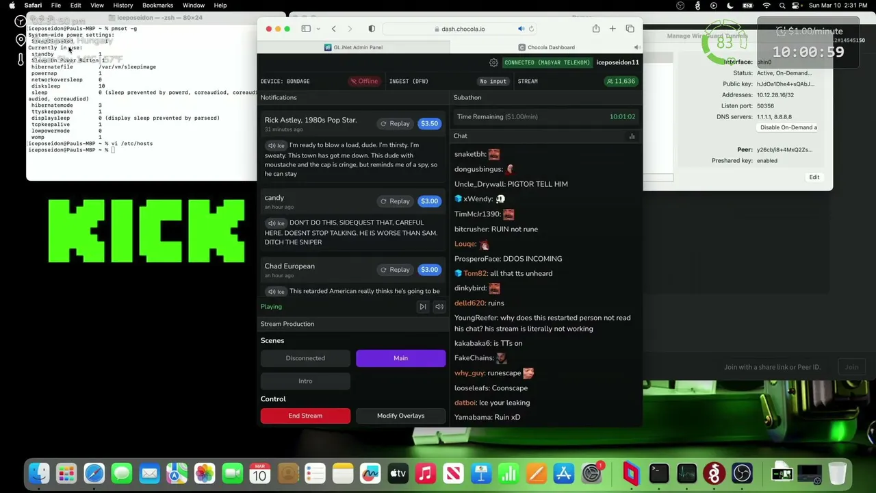Screen dimensions: 876x493
Task: Select the Intro scene
Action: (305, 381)
